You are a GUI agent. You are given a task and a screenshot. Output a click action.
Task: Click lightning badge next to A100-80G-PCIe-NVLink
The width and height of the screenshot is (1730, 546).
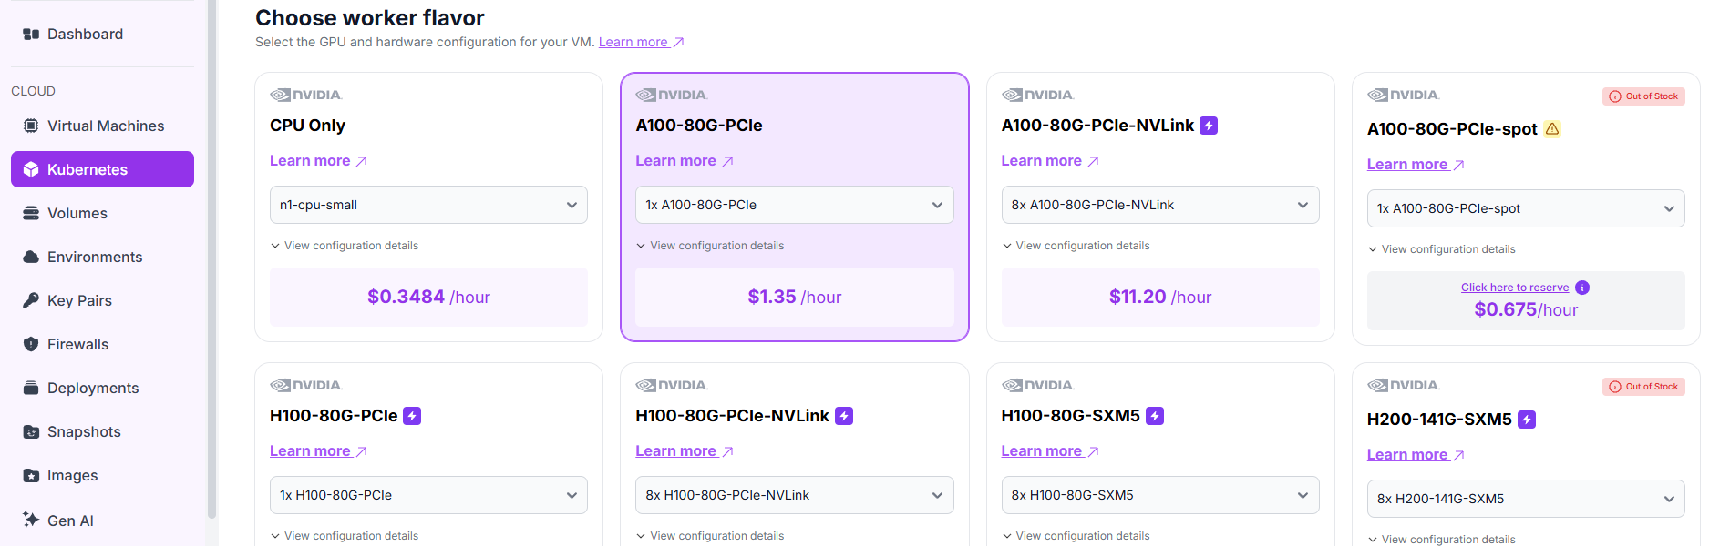(1209, 126)
